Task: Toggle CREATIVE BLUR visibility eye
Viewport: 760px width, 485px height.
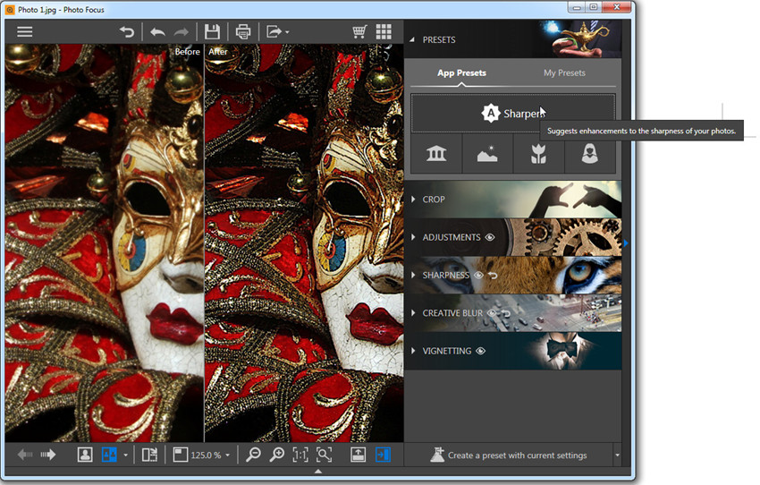Action: pos(492,313)
